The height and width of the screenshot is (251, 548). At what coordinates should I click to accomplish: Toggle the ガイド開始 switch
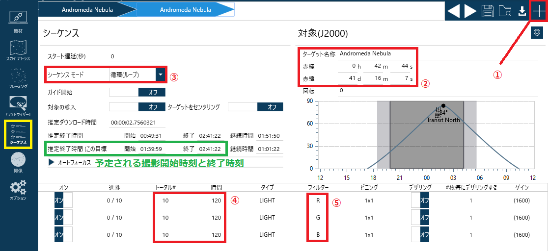137,92
